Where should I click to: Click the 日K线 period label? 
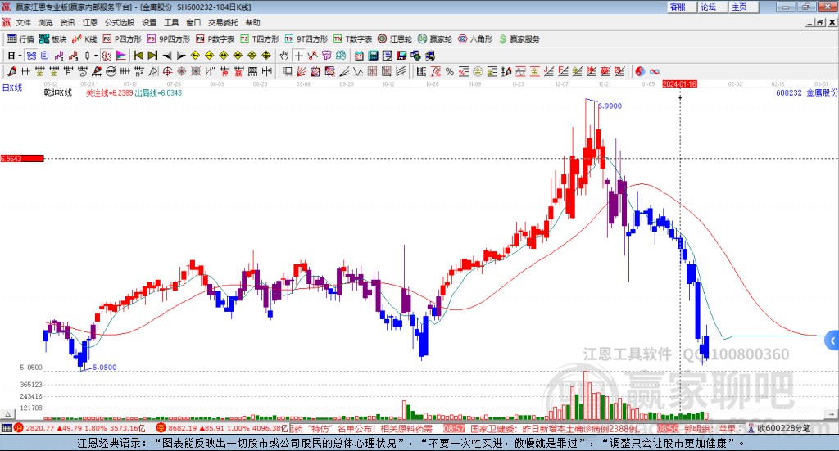12,88
